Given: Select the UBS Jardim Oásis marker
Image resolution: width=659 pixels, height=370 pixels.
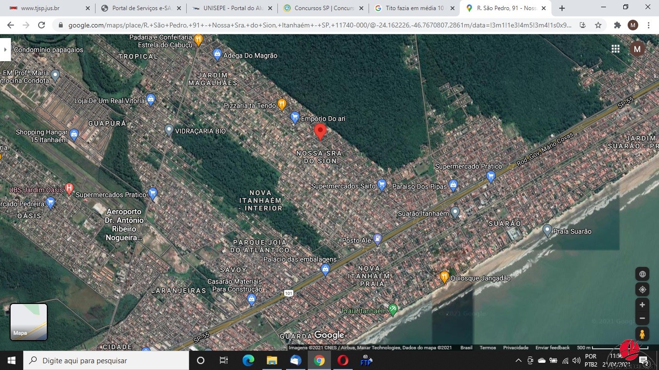Looking at the screenshot, I should point(69,188).
